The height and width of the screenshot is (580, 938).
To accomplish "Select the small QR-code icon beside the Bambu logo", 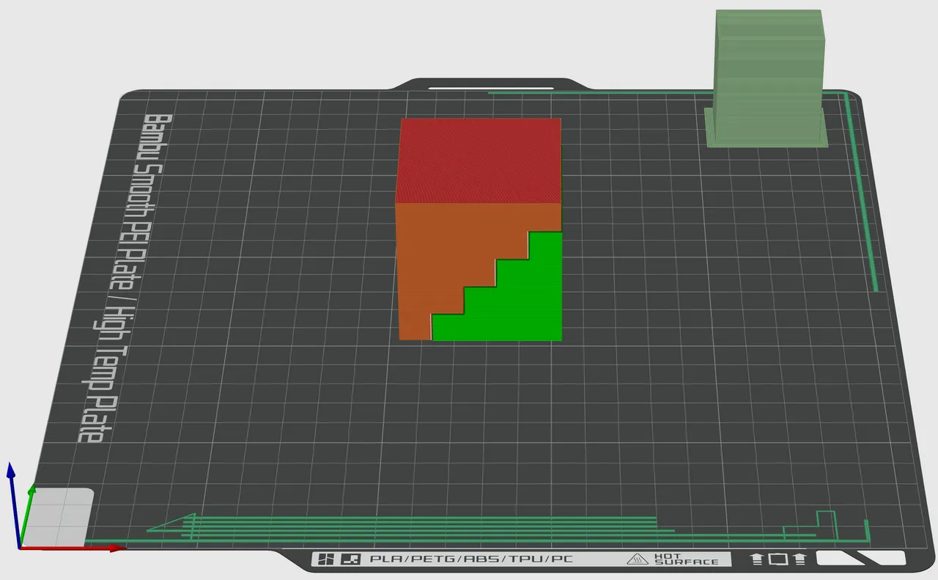I will 350,559.
